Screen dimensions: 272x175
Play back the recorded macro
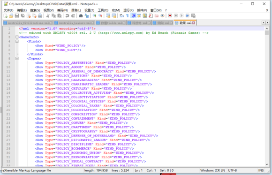pos(181,16)
